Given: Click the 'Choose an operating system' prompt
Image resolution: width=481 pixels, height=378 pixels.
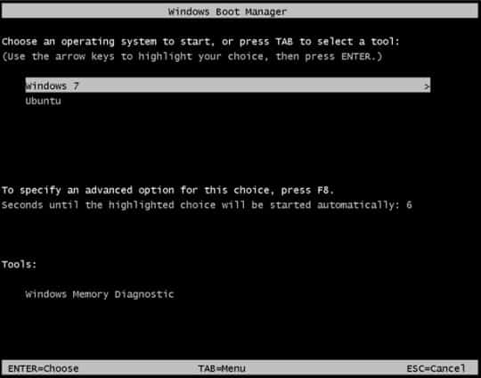Looking at the screenshot, I should [201, 42].
